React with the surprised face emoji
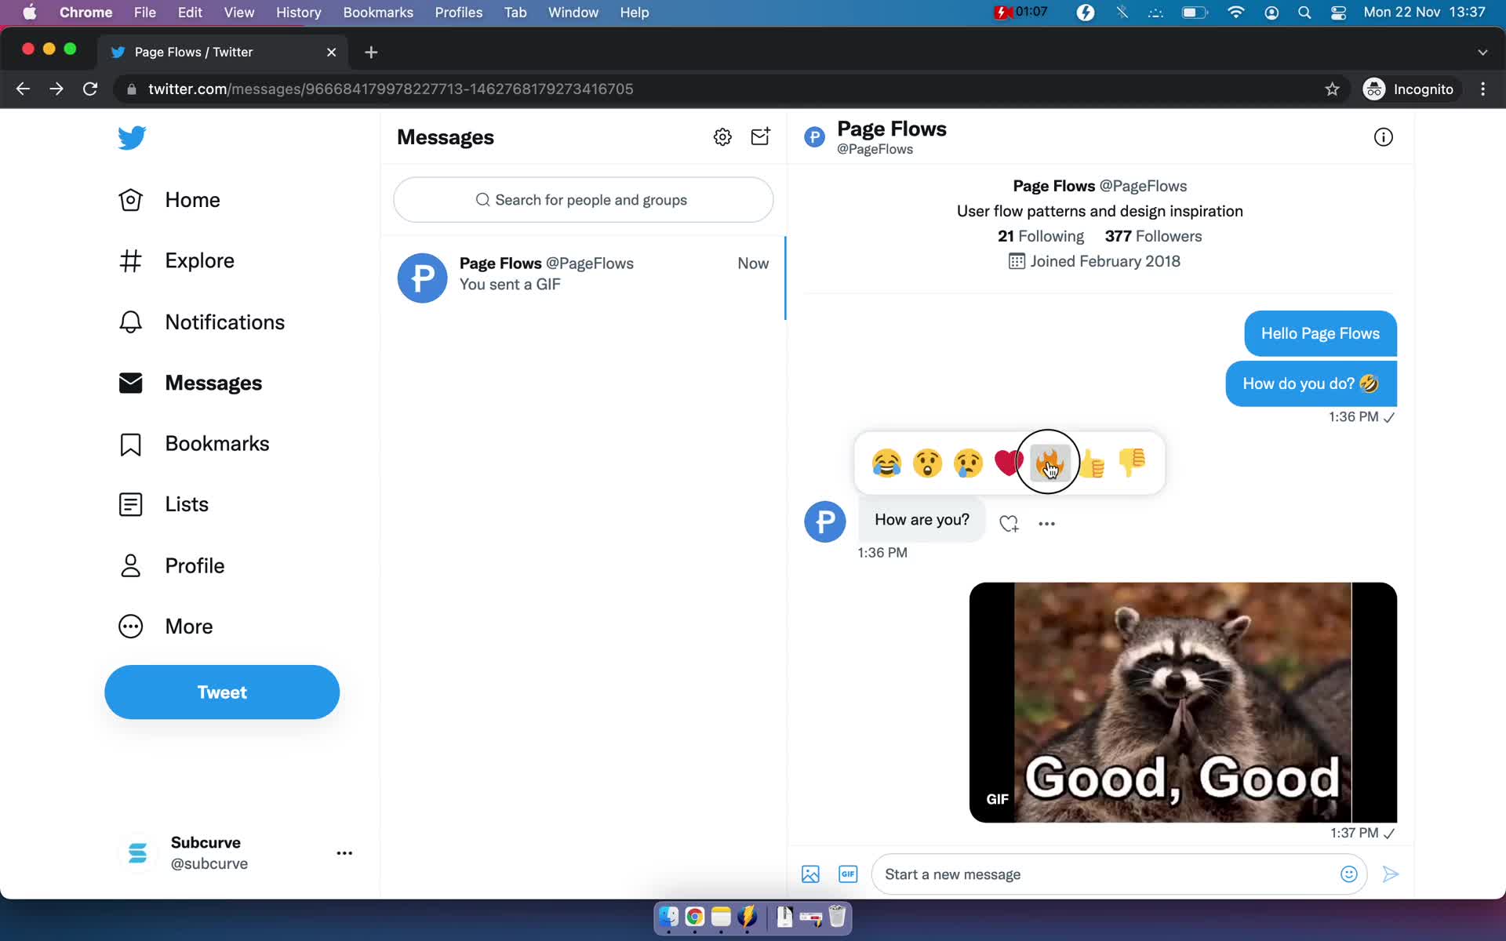Image resolution: width=1506 pixels, height=941 pixels. 927,463
